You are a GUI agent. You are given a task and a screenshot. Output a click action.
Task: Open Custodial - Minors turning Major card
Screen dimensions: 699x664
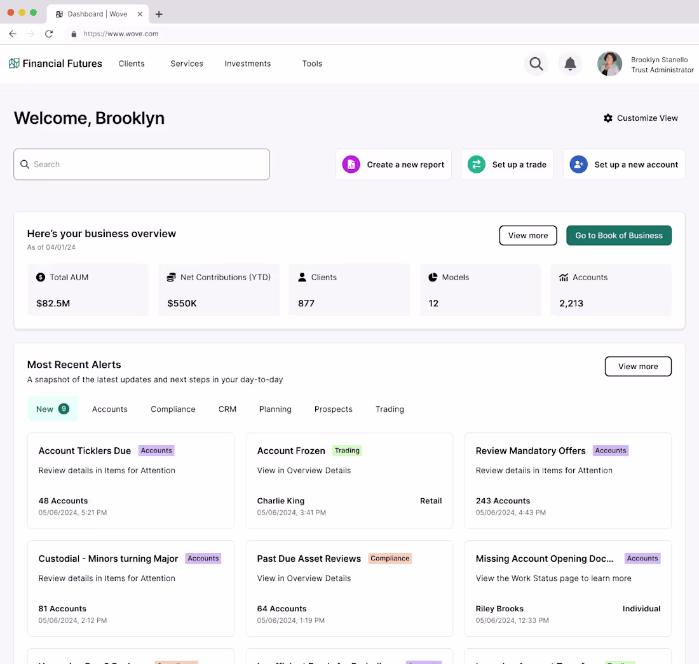[x=131, y=588]
